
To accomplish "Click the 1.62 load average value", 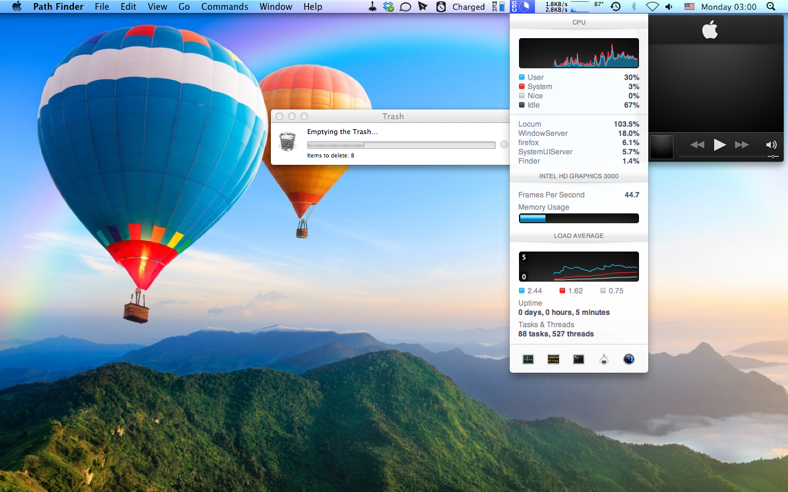I will coord(576,291).
